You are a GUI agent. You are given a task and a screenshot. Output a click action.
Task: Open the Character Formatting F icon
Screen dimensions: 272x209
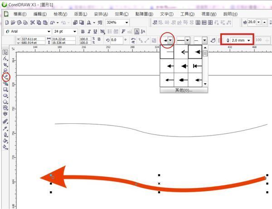123,31
